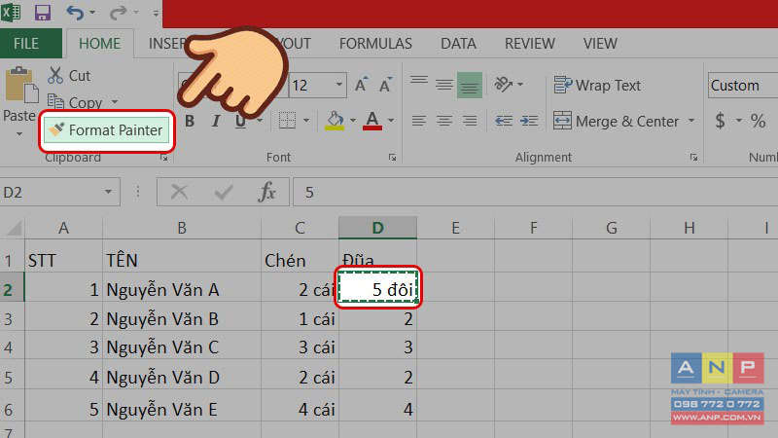Viewport: 778px width, 438px height.
Task: Apply the yellow Fill Color
Action: tap(335, 120)
